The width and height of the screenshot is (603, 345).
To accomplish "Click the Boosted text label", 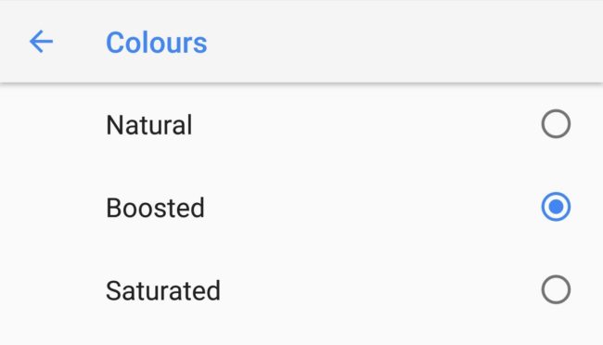I will (x=155, y=208).
